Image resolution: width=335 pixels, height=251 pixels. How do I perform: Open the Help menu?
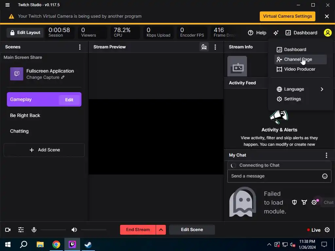[257, 33]
